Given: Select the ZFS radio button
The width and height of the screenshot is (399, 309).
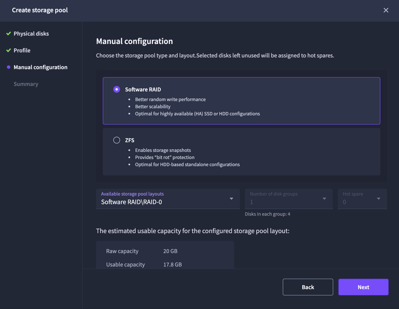Looking at the screenshot, I should pos(117,140).
